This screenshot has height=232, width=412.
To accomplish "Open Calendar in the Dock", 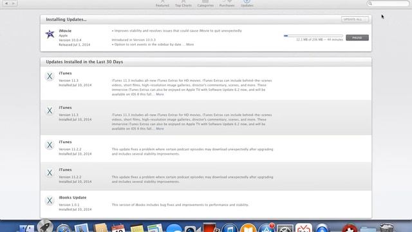I will 118,227.
